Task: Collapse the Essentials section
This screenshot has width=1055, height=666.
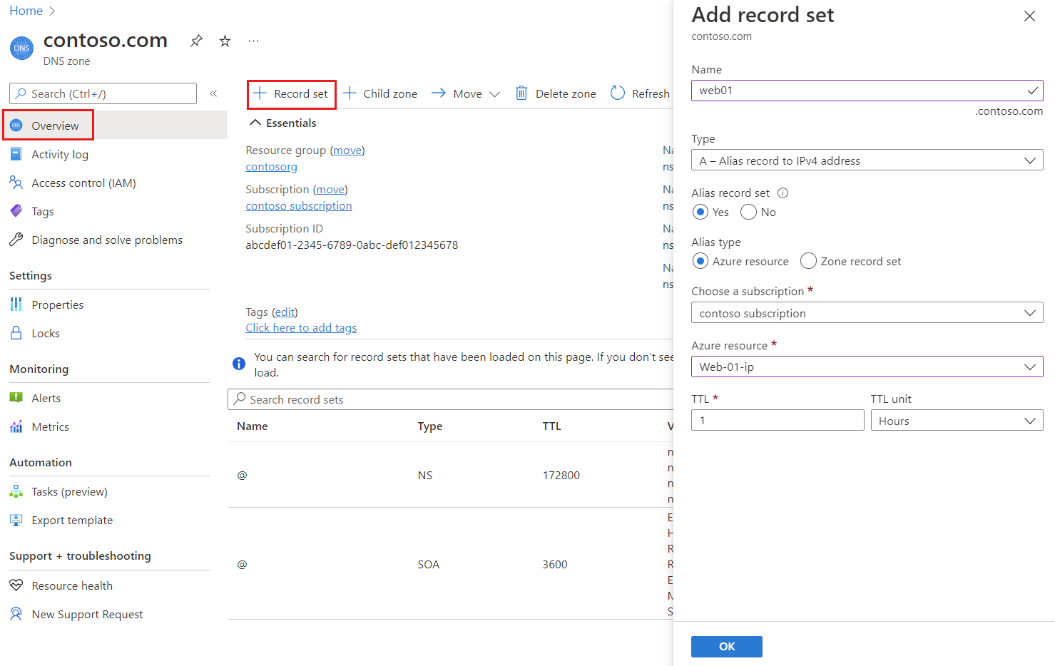Action: (x=255, y=123)
